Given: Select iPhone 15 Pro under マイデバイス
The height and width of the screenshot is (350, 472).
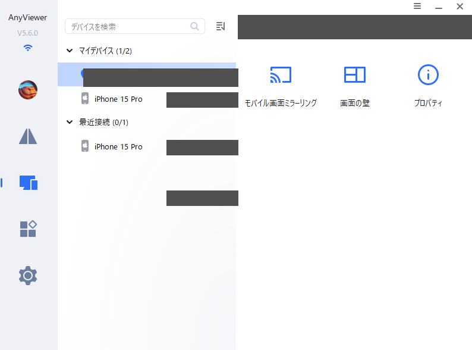Looking at the screenshot, I should coord(147,99).
